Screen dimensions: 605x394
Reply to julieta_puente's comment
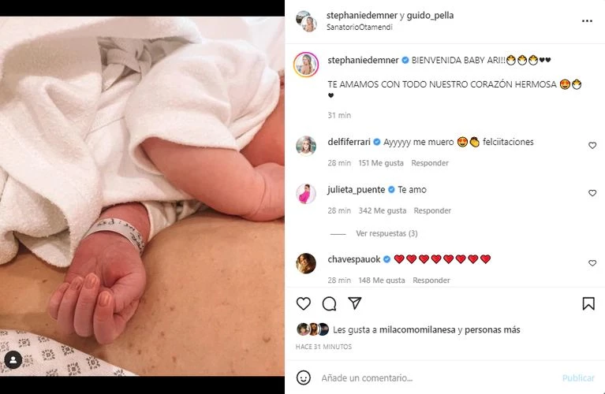click(x=432, y=210)
